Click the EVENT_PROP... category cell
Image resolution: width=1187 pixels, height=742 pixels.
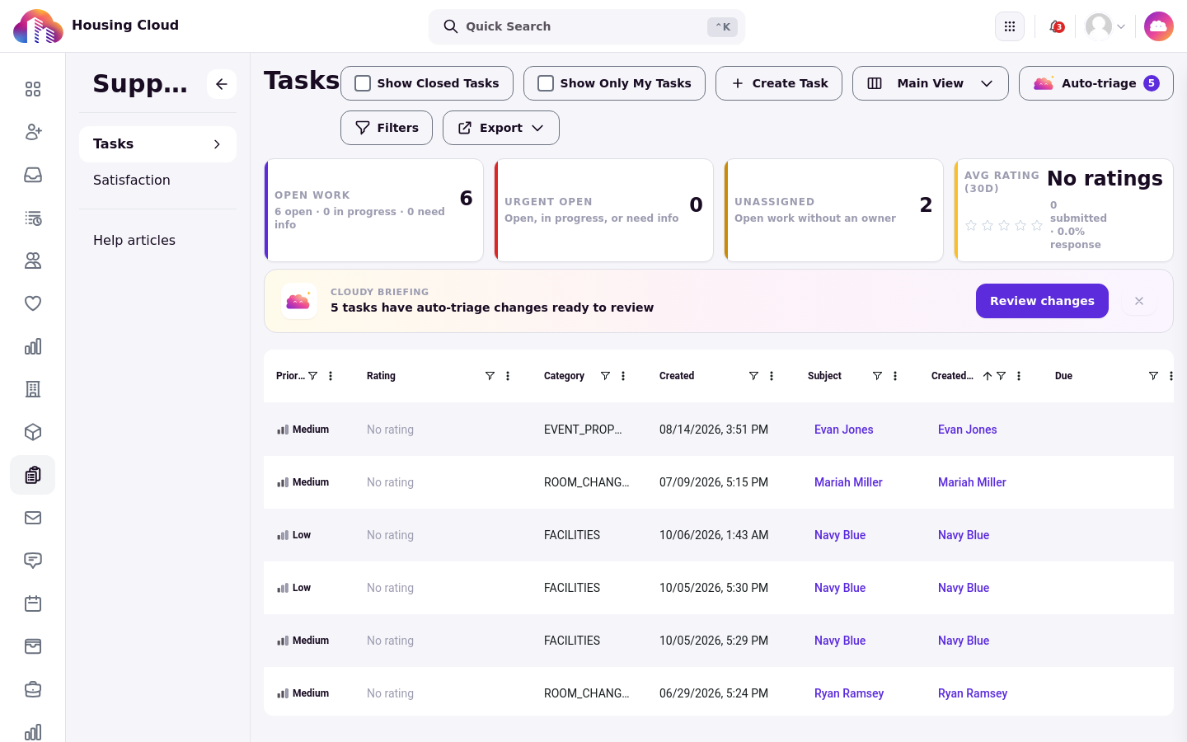coord(583,430)
